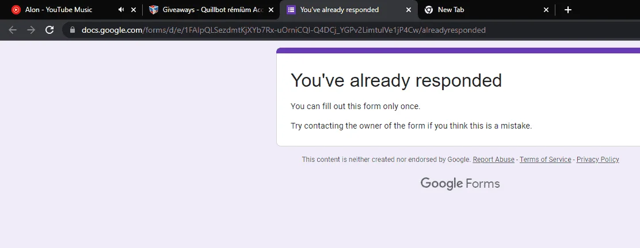Open the Giveaways - Quillbot tab
The height and width of the screenshot is (248, 640).
point(212,10)
